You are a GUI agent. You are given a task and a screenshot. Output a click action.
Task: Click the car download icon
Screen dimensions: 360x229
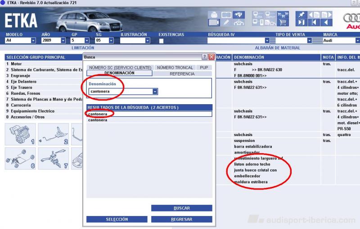[238, 22]
